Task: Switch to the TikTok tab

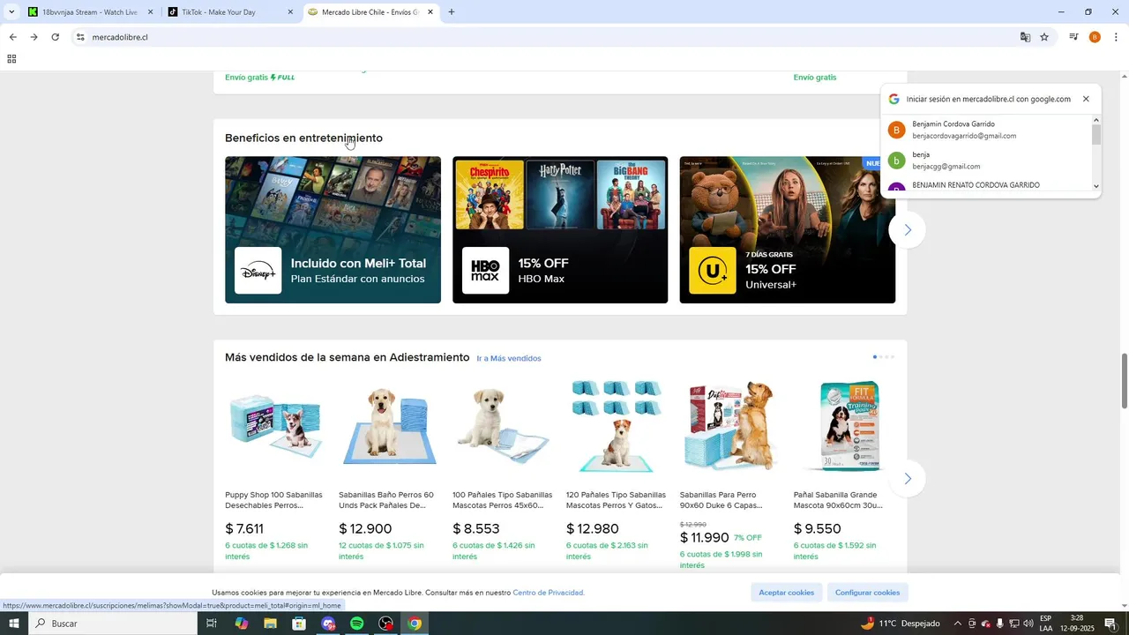Action: coord(231,12)
